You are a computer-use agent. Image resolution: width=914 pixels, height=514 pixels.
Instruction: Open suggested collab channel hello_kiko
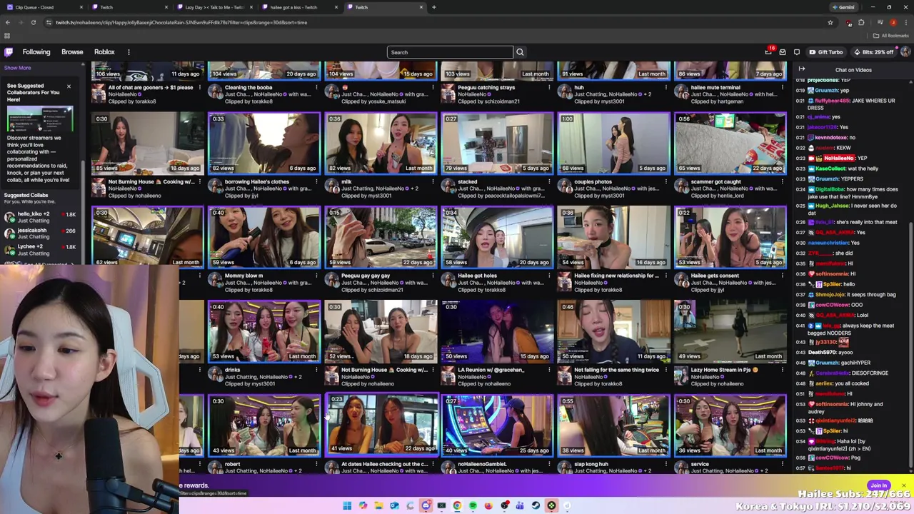[40, 217]
